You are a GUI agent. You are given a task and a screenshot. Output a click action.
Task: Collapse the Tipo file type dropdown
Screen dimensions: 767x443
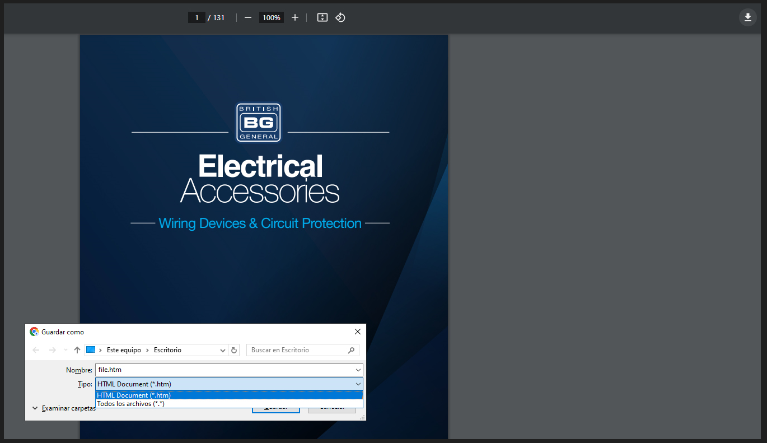358,384
